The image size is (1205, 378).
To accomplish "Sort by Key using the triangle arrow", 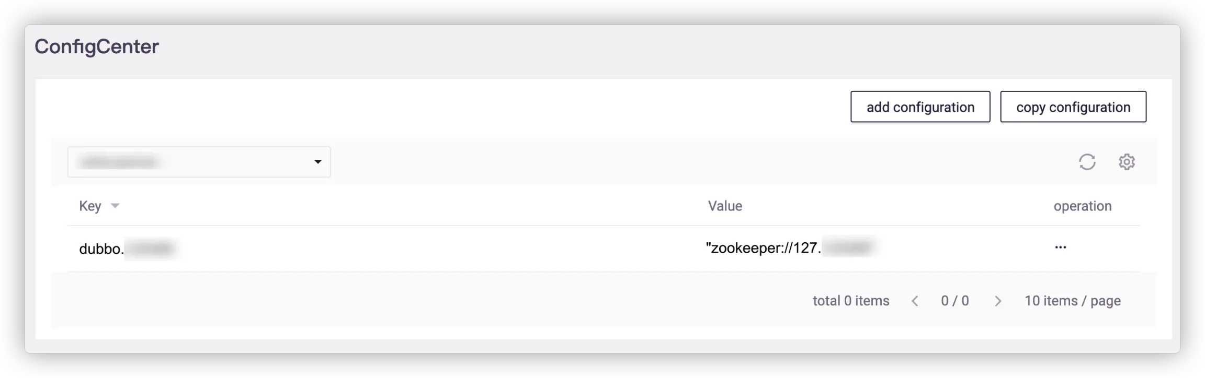I will (115, 206).
